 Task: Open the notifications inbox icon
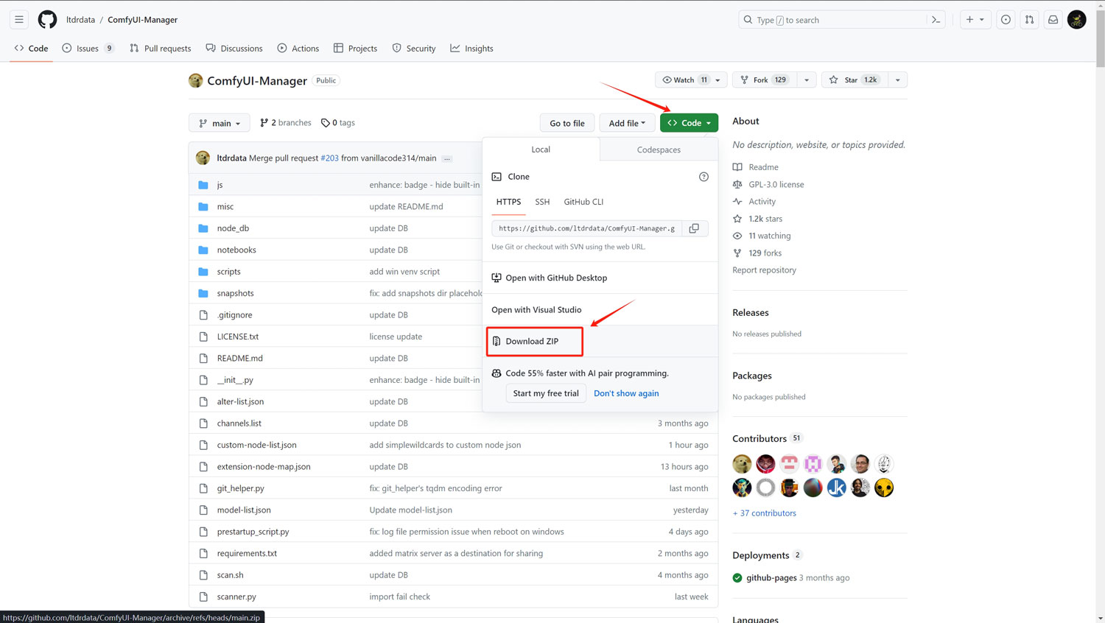[1053, 20]
